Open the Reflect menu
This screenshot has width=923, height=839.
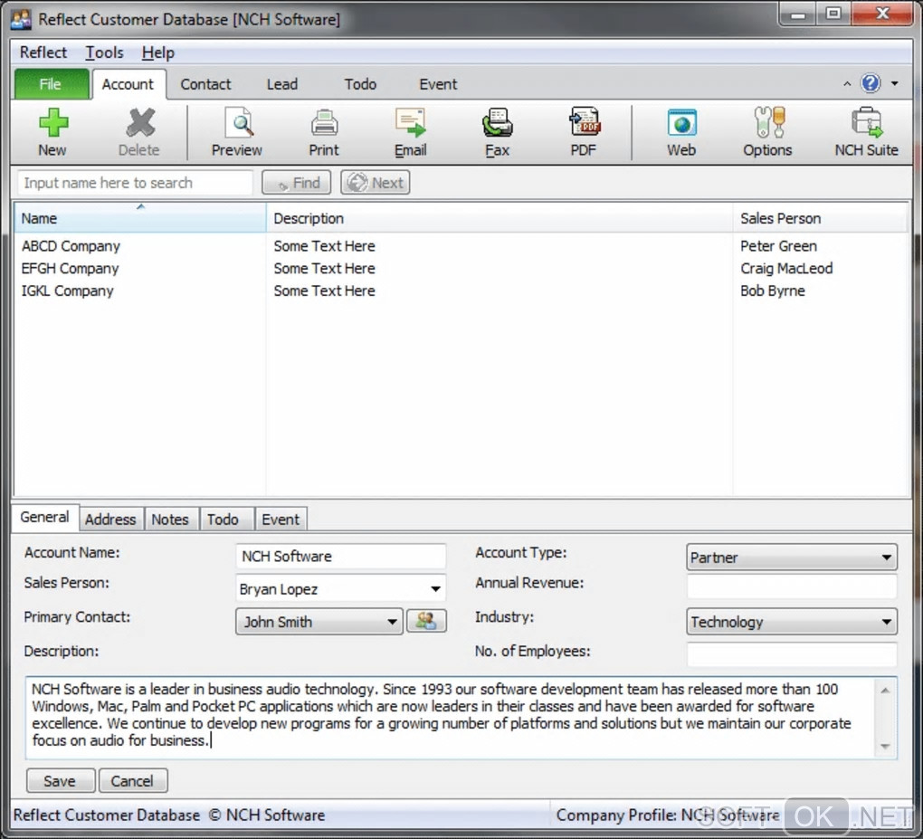point(43,52)
